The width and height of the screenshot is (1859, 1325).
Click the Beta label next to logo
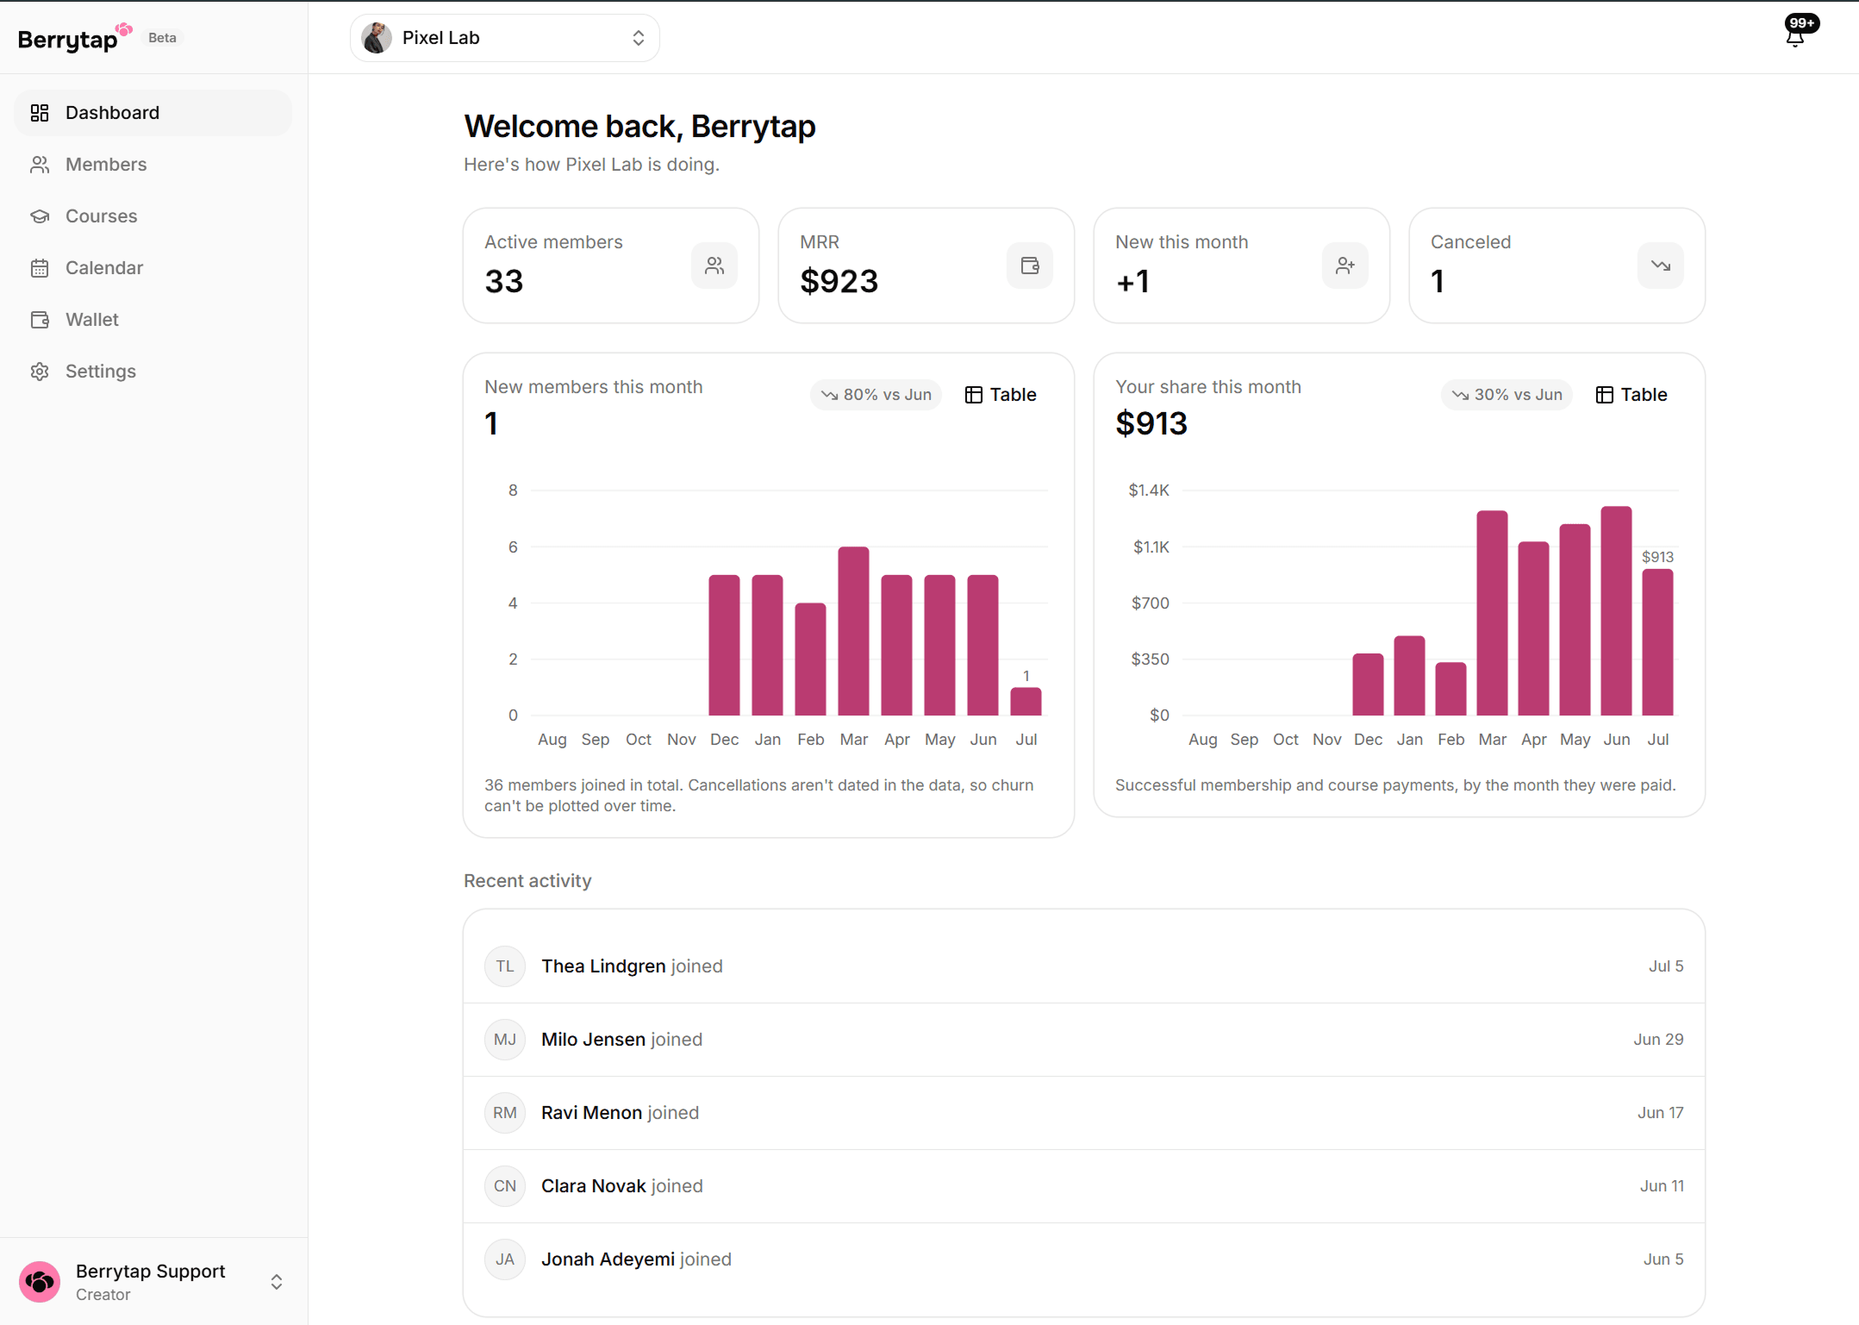coord(162,38)
